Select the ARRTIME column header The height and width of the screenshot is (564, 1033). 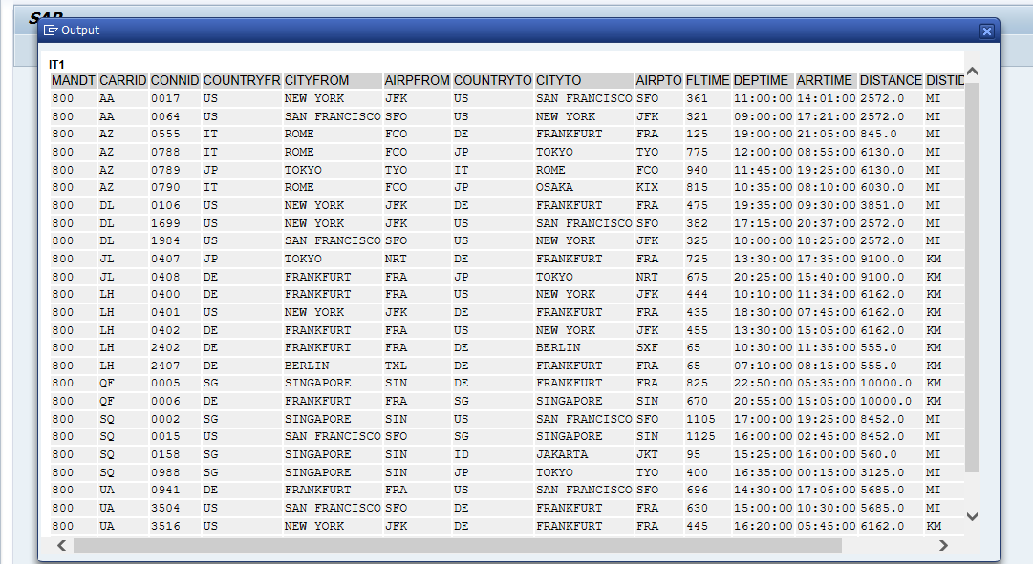(827, 80)
